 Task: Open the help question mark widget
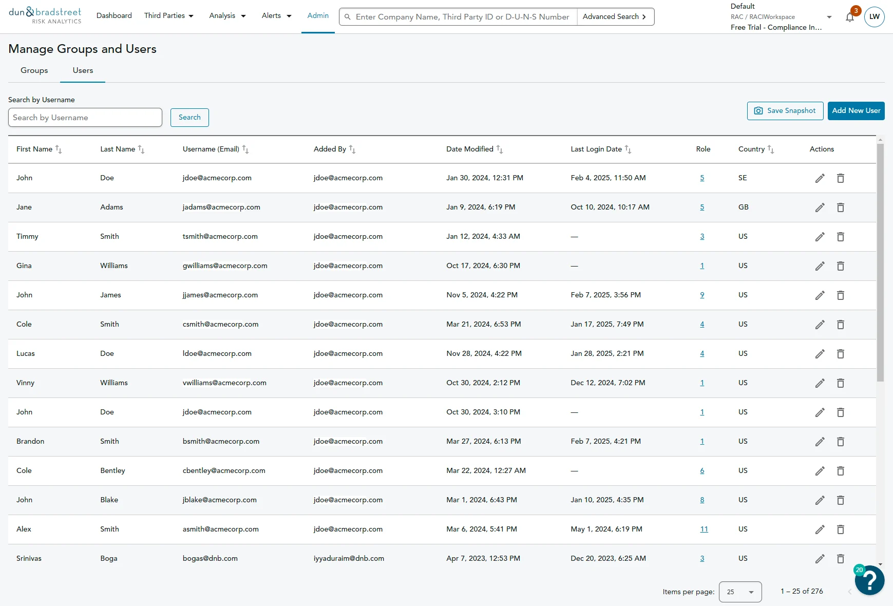870,580
